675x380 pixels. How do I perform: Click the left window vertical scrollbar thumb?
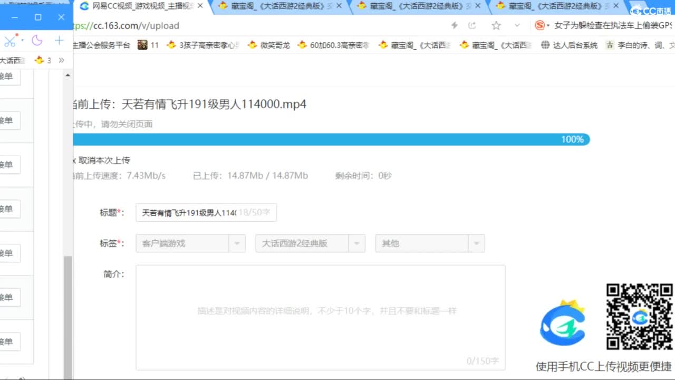tap(67, 317)
